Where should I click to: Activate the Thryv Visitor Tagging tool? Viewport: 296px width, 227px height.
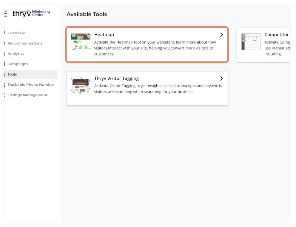pyautogui.click(x=147, y=88)
